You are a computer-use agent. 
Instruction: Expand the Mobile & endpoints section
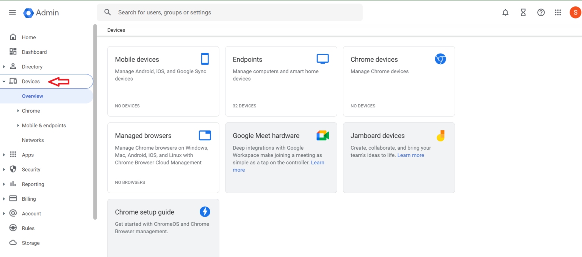point(18,125)
